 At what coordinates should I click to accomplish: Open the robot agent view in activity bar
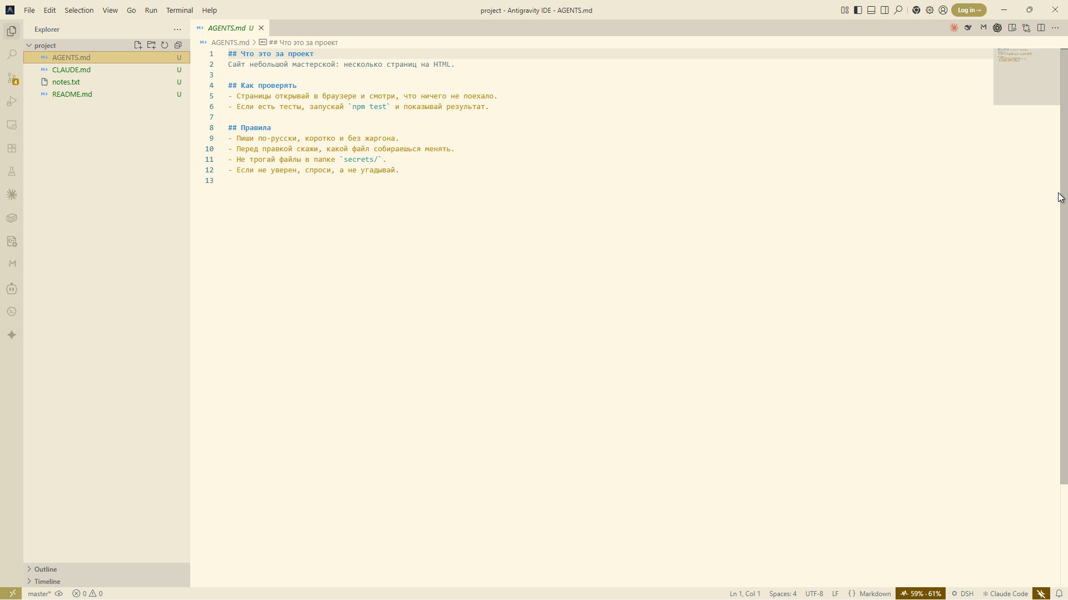point(12,288)
